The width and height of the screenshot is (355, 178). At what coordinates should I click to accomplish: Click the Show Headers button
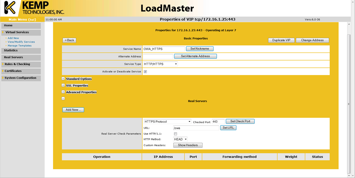[x=188, y=145]
